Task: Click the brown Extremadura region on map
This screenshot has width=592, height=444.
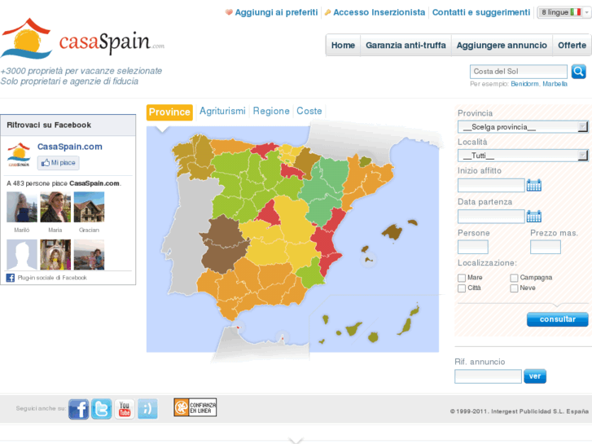Action: coord(223,245)
